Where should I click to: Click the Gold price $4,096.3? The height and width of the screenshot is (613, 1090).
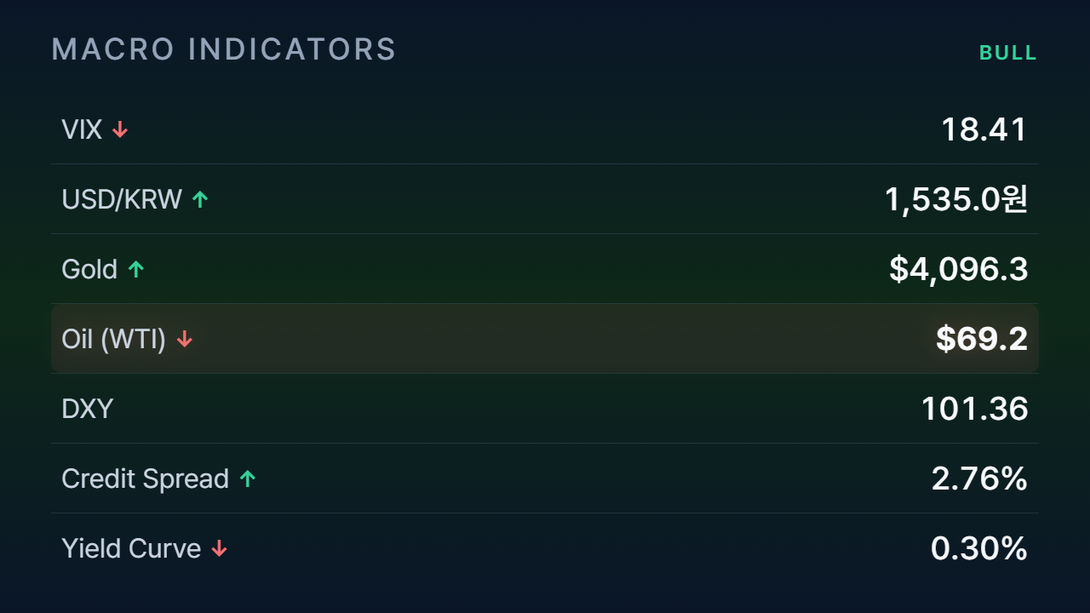(959, 269)
